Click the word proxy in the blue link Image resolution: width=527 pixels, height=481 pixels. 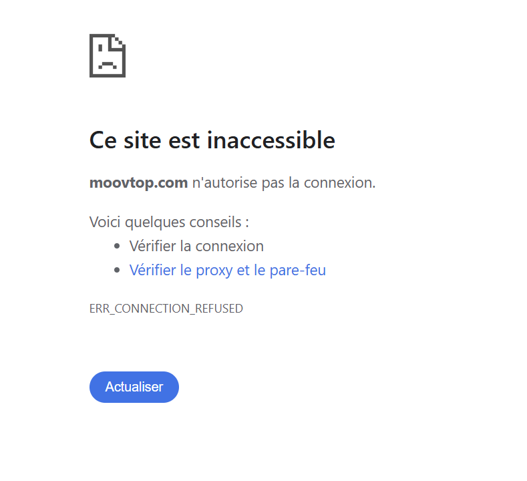pyautogui.click(x=214, y=271)
